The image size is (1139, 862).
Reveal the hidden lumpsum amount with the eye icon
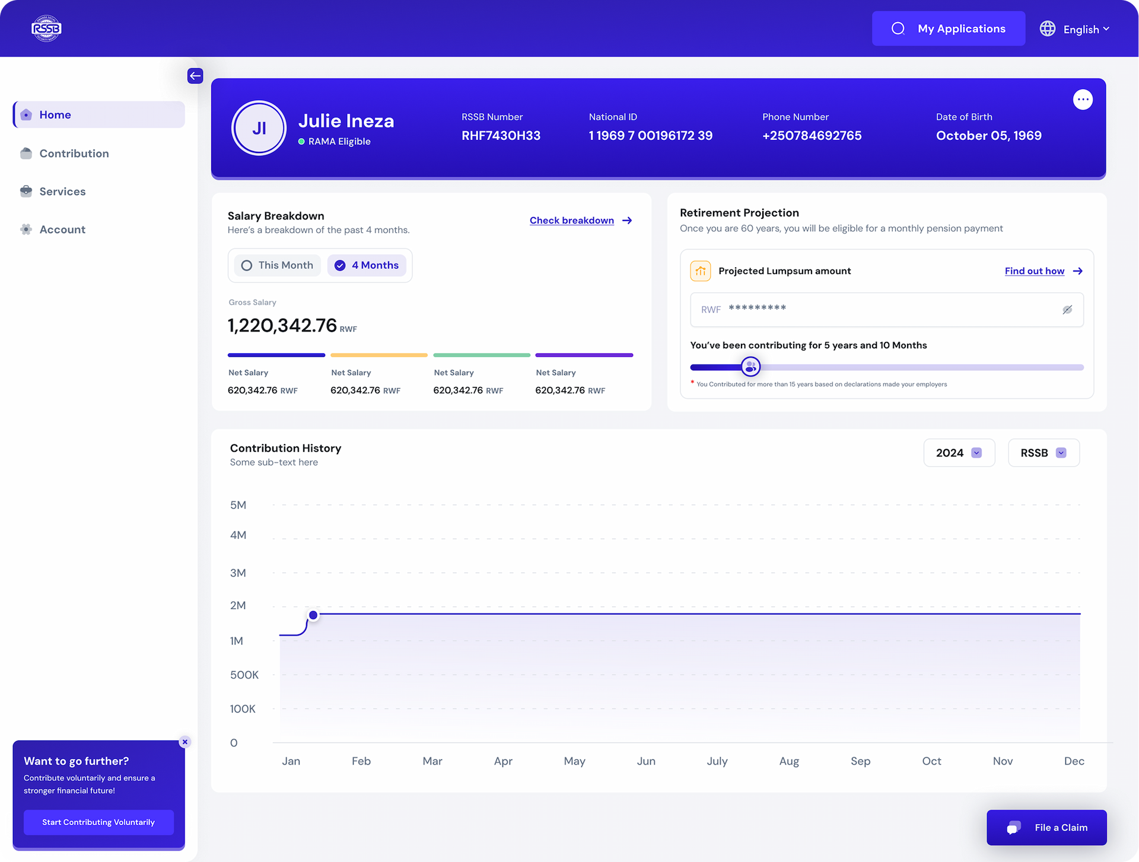click(x=1067, y=309)
